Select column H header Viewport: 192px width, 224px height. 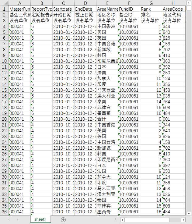[173, 3]
